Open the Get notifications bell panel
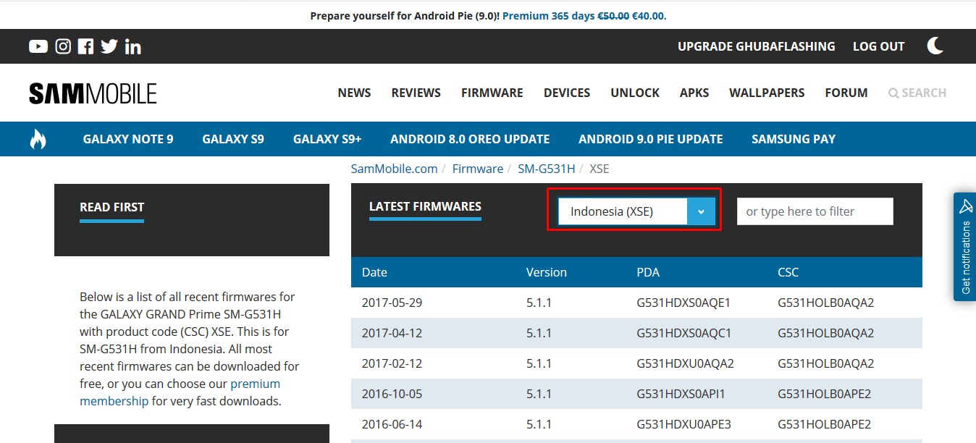The height and width of the screenshot is (443, 976). click(x=964, y=250)
